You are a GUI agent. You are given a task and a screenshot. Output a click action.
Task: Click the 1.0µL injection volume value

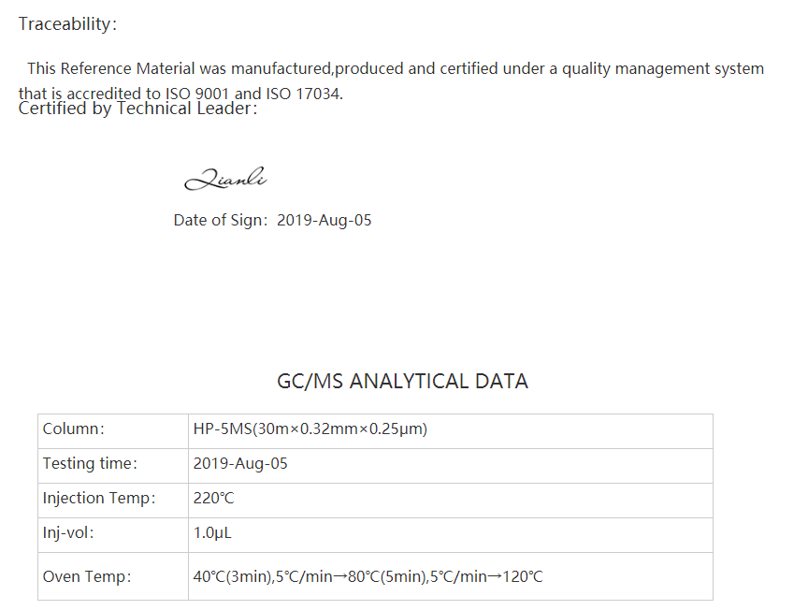(211, 533)
